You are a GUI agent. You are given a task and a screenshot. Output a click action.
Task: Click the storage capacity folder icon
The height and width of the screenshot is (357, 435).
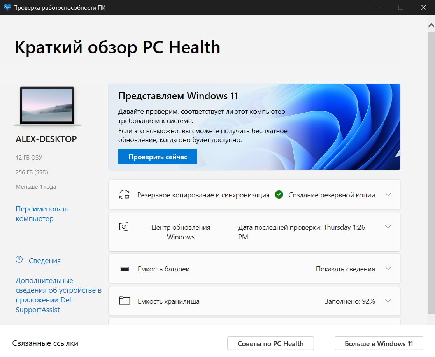click(x=125, y=301)
